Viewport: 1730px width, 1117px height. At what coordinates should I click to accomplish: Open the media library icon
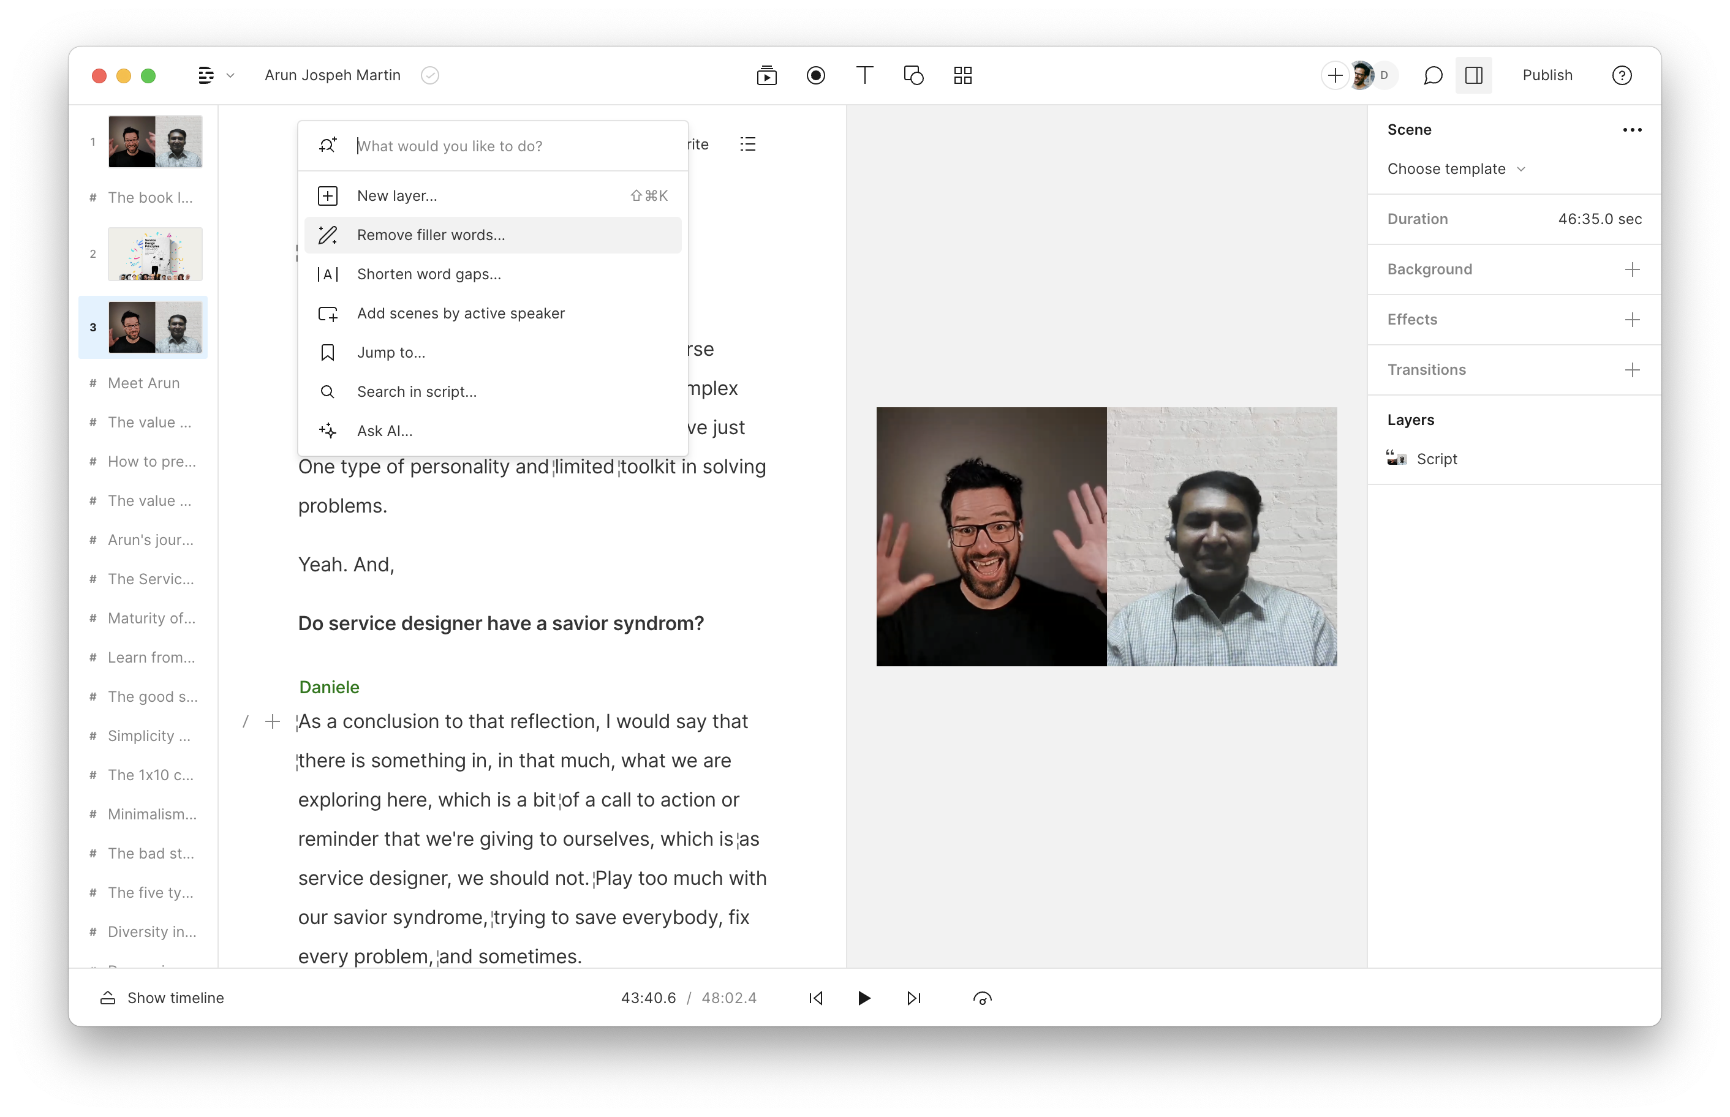(x=767, y=75)
